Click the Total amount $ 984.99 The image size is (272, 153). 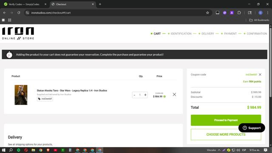[254, 108]
